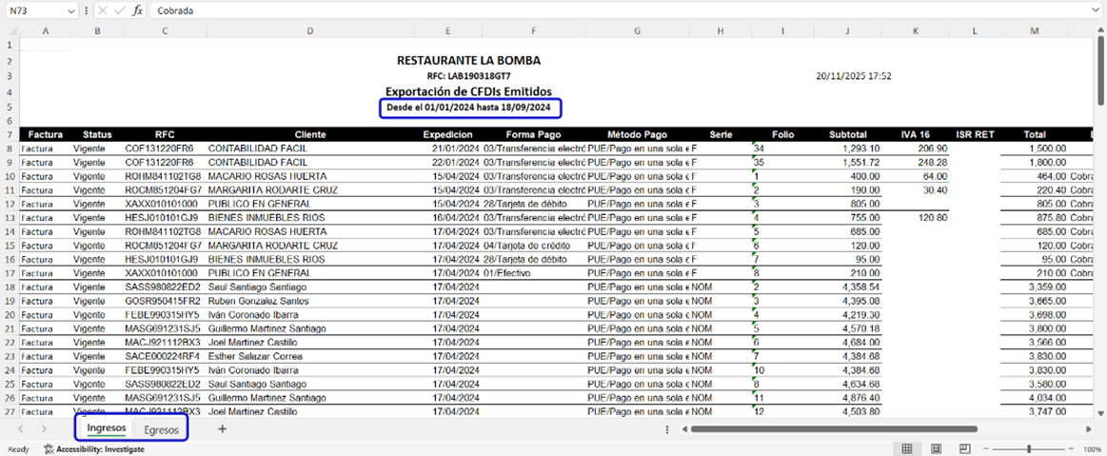
Task: Click the Insert Function fx icon
Action: 138,10
